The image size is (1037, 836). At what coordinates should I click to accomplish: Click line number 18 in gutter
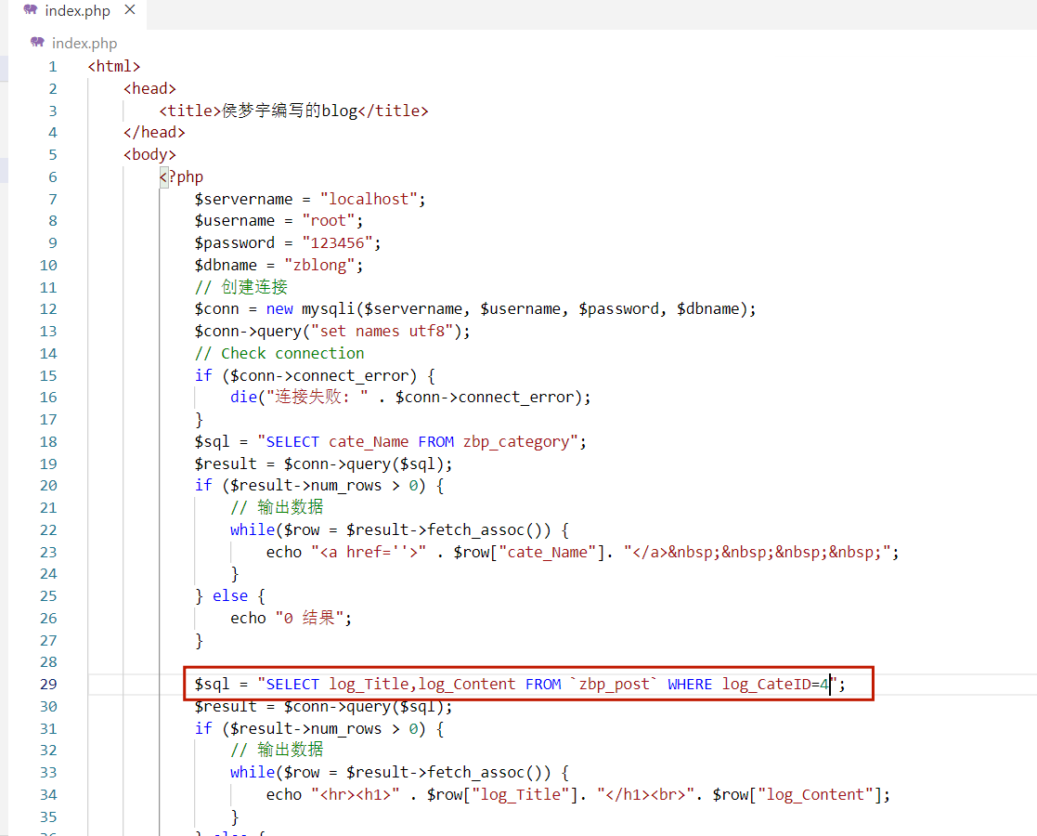click(48, 442)
